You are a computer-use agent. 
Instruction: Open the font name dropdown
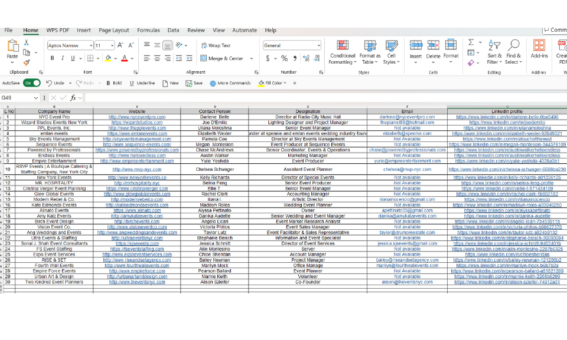[91, 45]
